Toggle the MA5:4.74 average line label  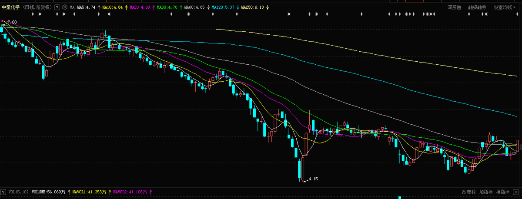[86, 7]
